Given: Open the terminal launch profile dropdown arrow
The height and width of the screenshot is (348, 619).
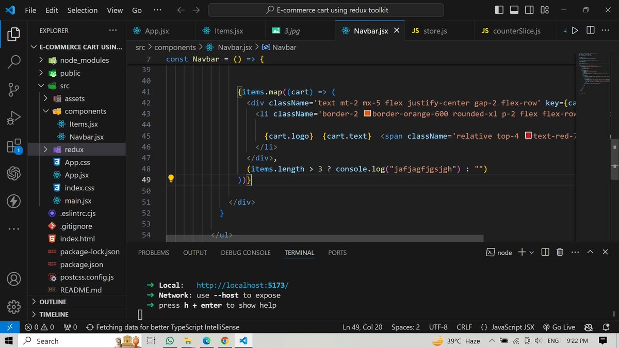Looking at the screenshot, I should pos(531,252).
